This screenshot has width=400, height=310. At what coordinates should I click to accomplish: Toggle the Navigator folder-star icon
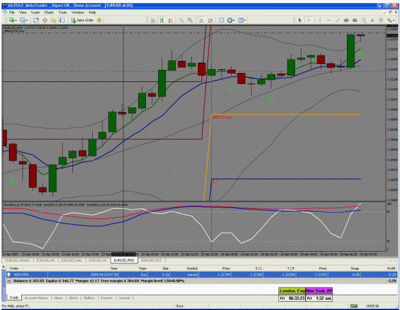(x=53, y=20)
